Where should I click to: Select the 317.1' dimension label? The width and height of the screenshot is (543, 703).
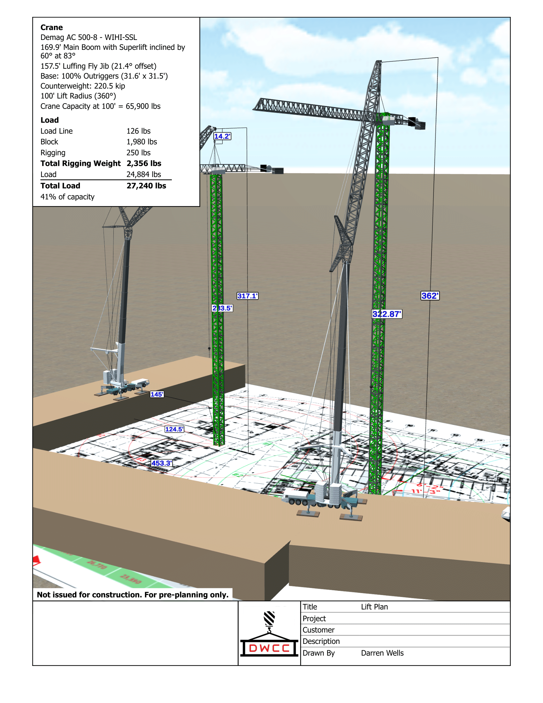(247, 296)
